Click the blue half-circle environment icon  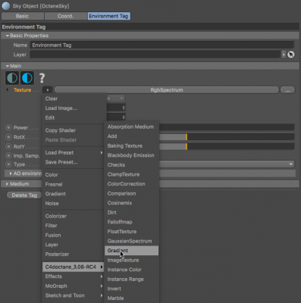(27, 78)
